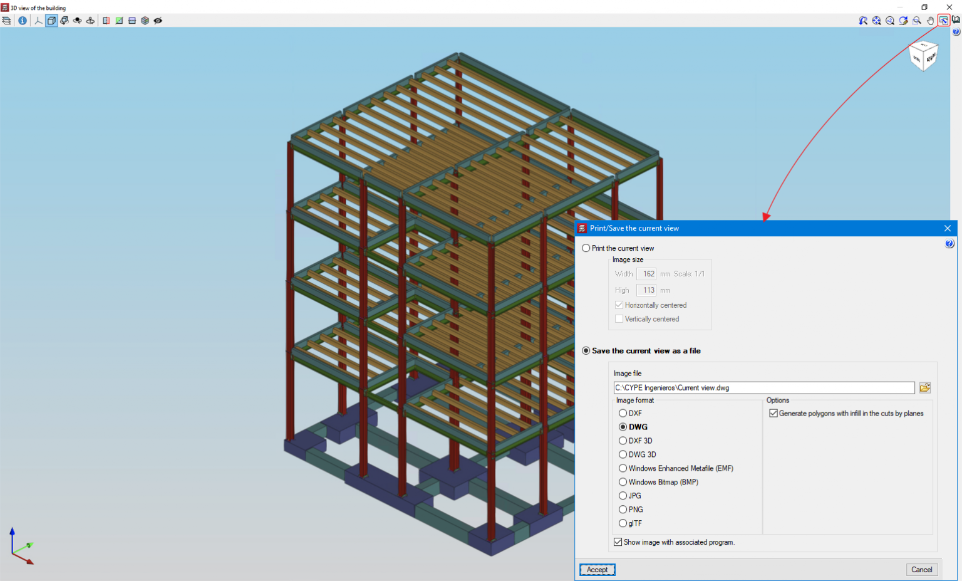The image size is (962, 581).
Task: Enable the Vertically centered checkbox
Action: tap(619, 318)
